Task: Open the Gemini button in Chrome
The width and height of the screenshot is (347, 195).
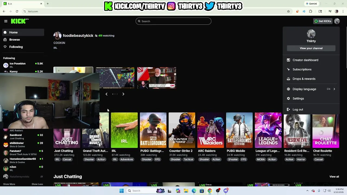Action: pos(311,4)
